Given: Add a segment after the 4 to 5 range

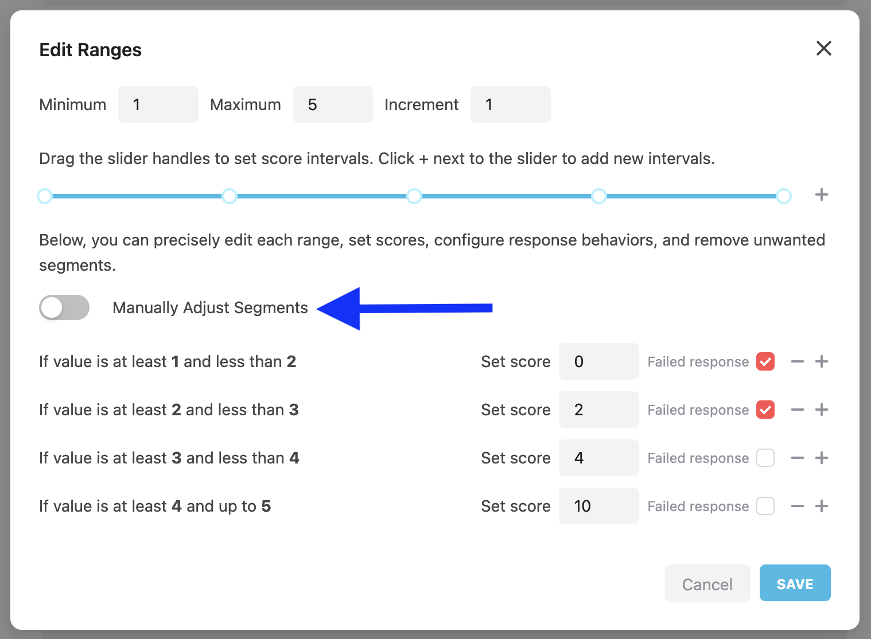Looking at the screenshot, I should (821, 506).
